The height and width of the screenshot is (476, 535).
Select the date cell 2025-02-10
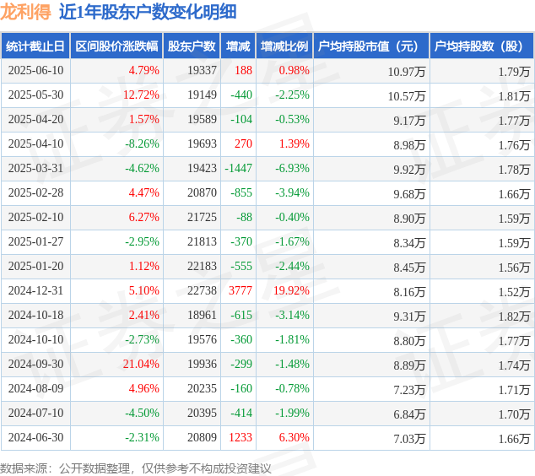pyautogui.click(x=35, y=218)
